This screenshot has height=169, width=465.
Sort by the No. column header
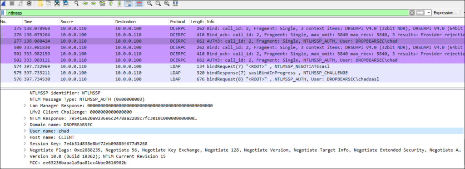click(11, 22)
